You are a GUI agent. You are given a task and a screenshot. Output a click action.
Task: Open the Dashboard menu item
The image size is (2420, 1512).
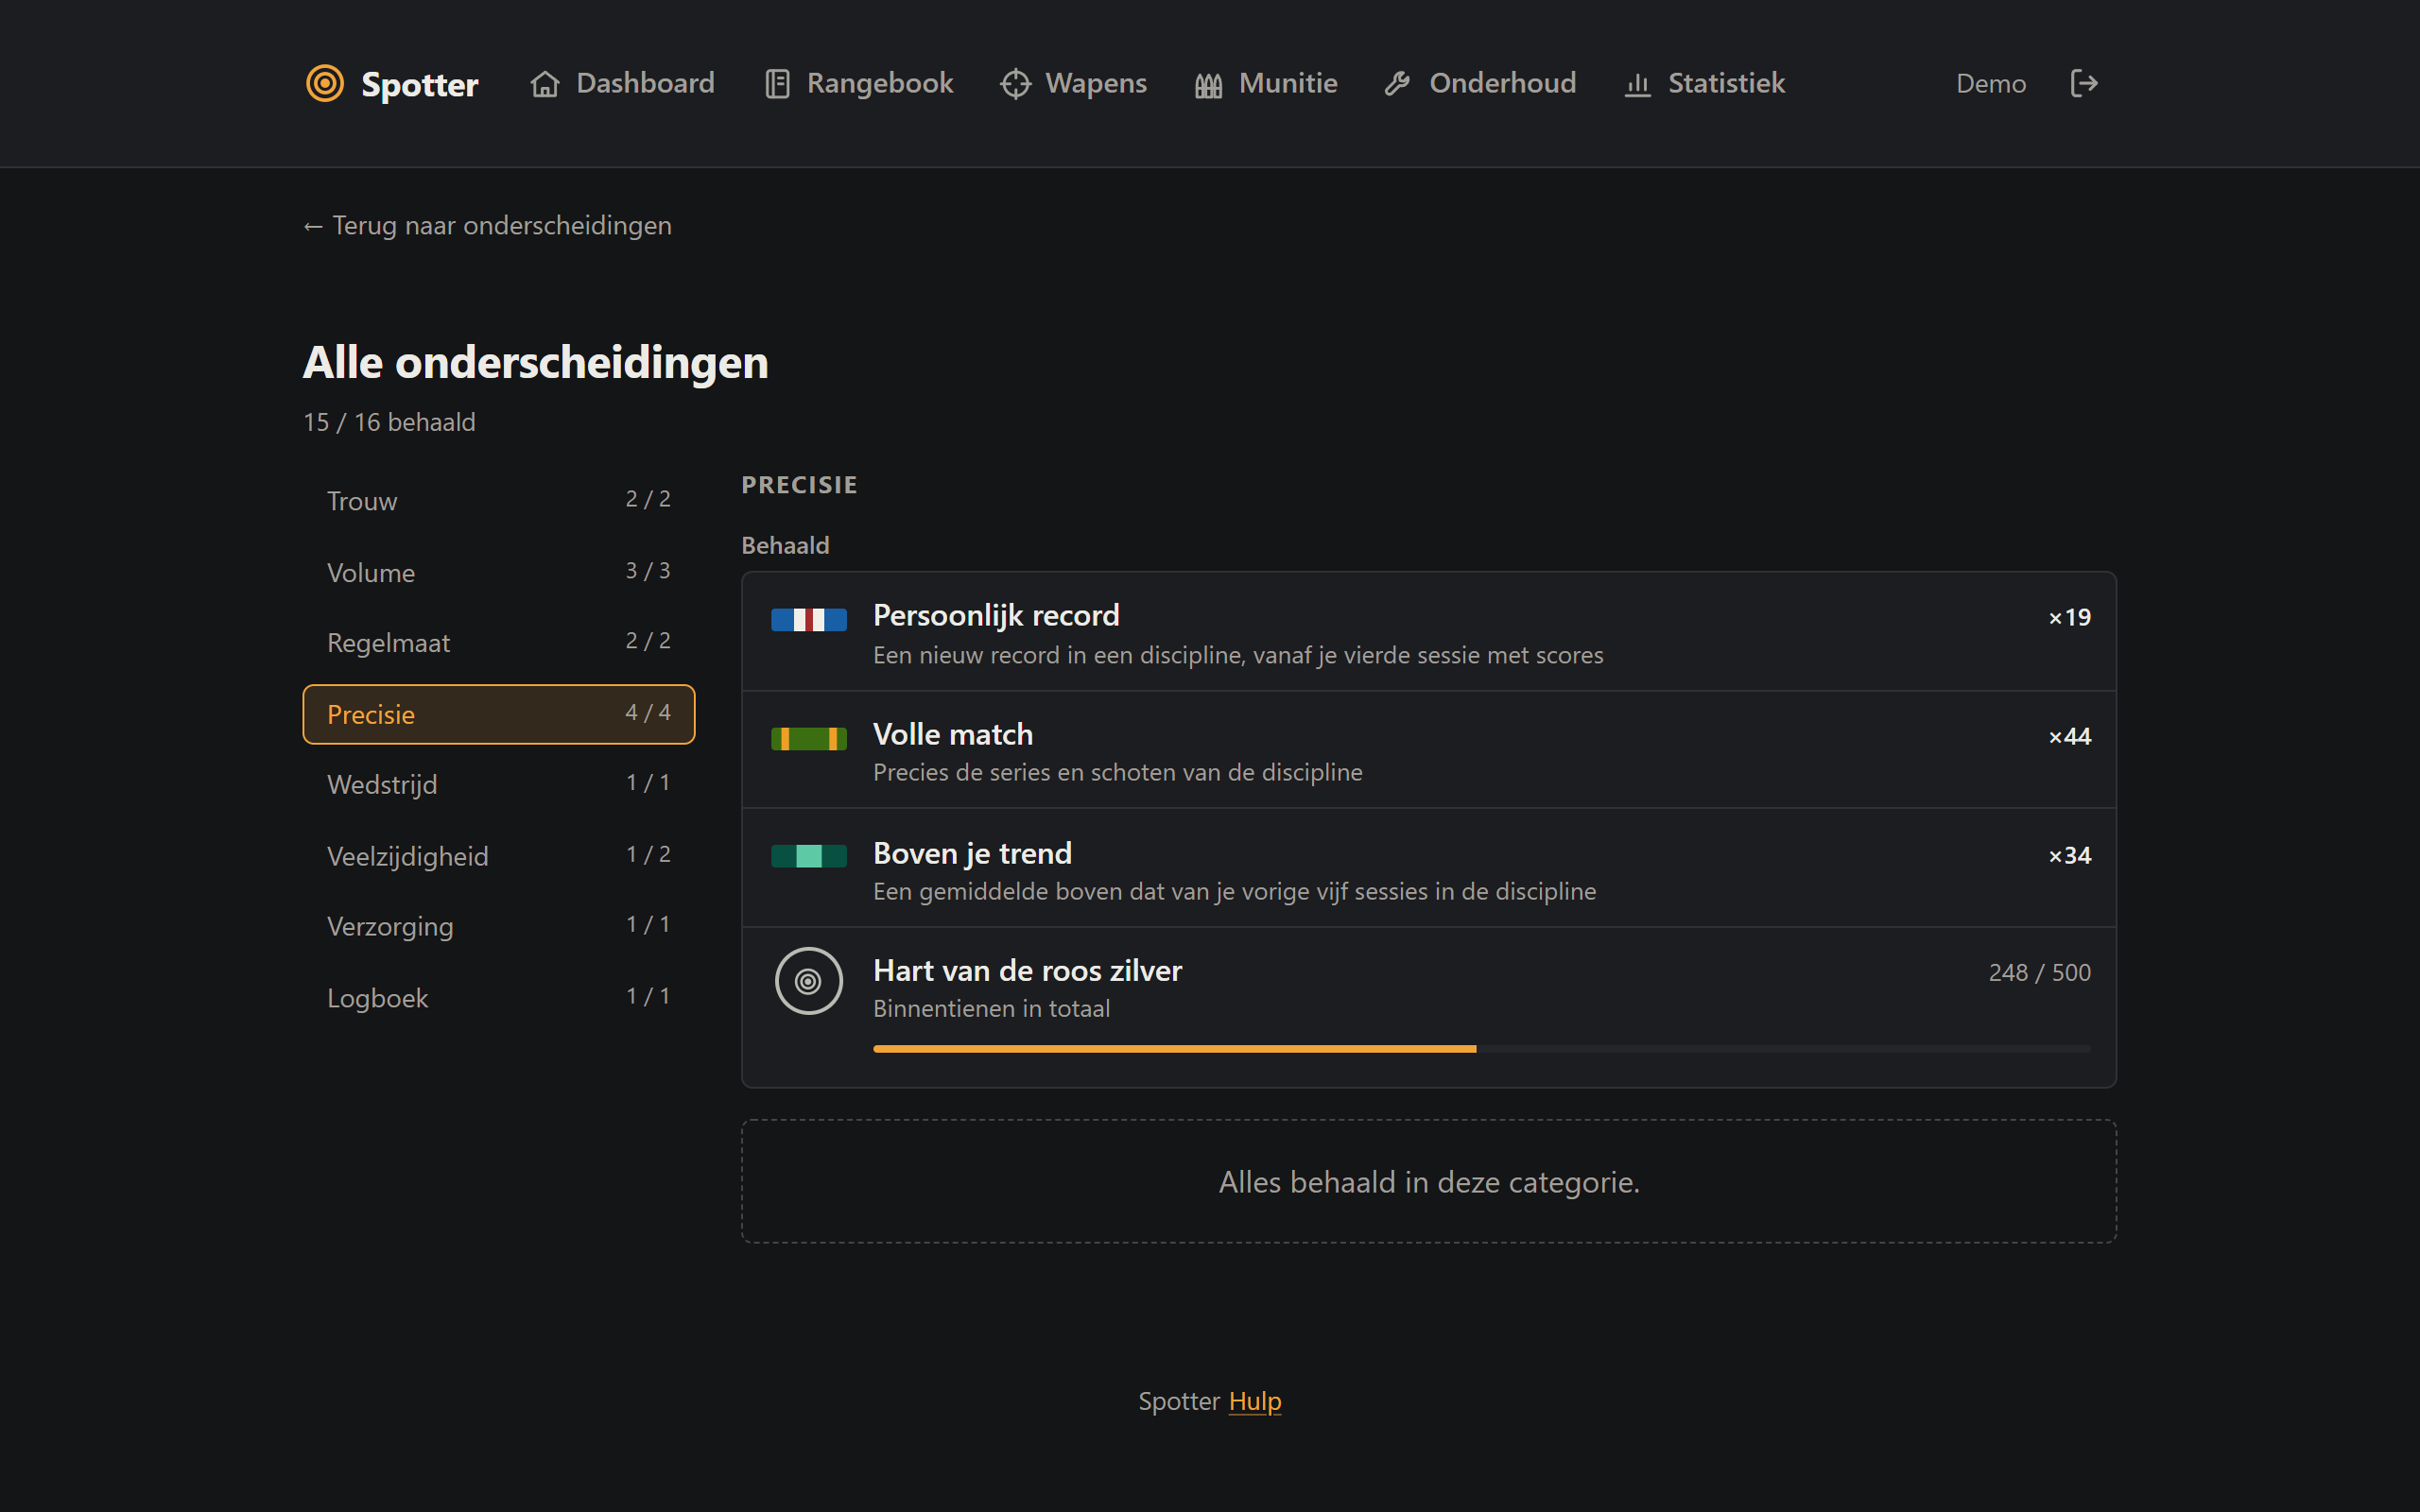pos(622,83)
